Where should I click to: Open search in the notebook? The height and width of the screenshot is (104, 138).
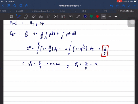click(x=15, y=6)
